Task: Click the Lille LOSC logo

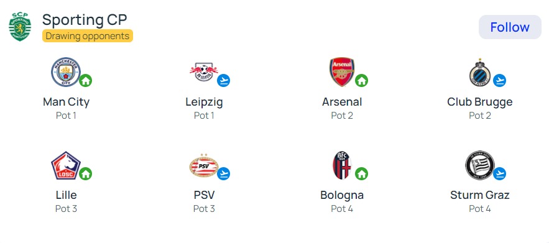Action: (66, 165)
